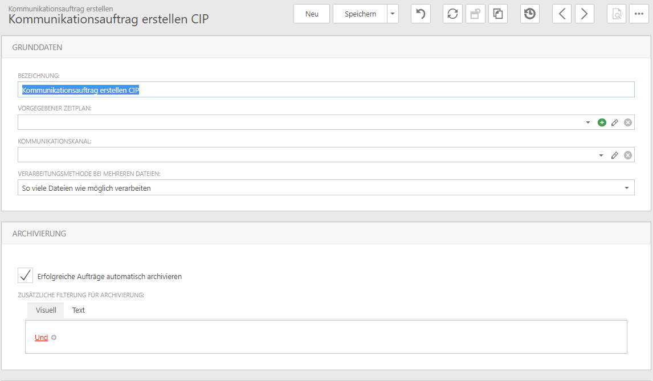
Task: Switch to the Text filter tab
Action: point(79,310)
